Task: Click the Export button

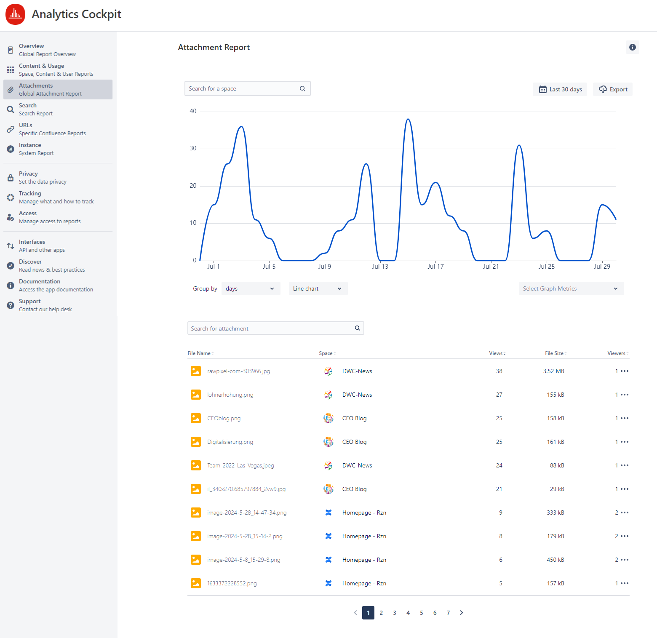Action: [613, 89]
